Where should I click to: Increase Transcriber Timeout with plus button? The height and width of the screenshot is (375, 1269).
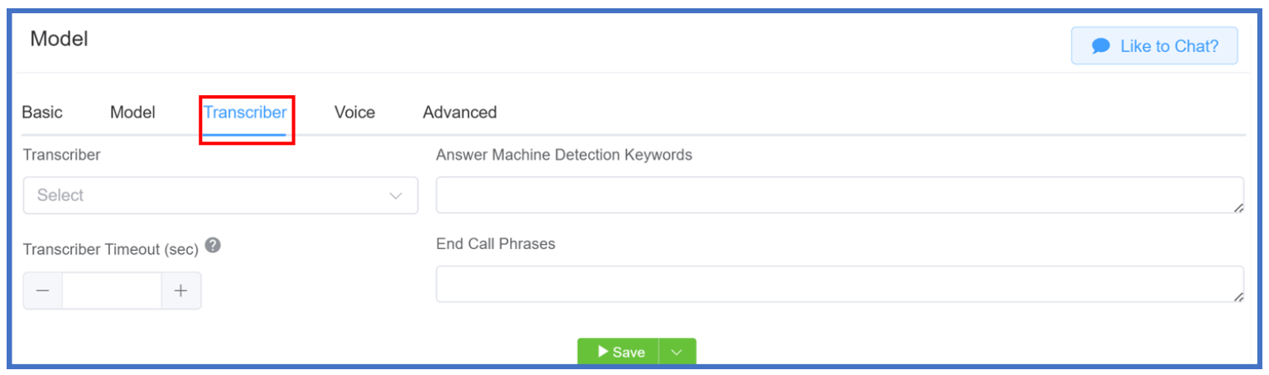tap(180, 291)
